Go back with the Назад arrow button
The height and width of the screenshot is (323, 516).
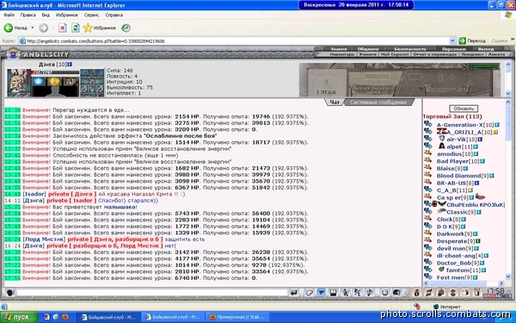[x=15, y=28]
